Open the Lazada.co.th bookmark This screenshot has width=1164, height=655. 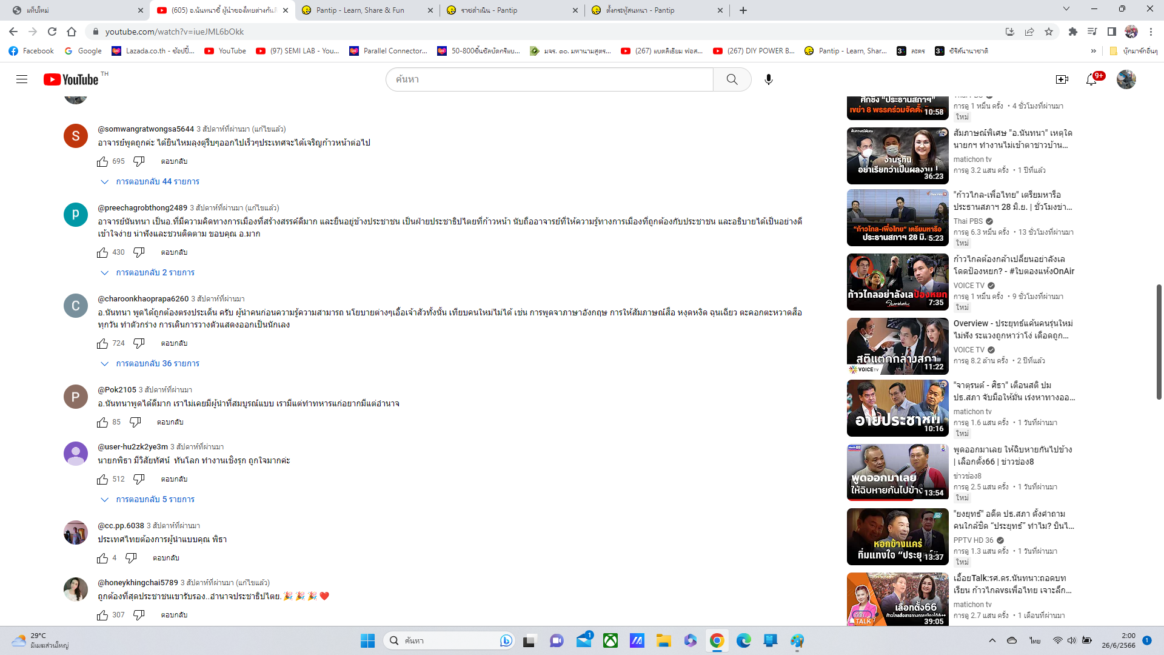(153, 51)
